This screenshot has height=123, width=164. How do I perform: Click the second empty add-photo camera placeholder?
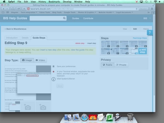tap(43, 107)
